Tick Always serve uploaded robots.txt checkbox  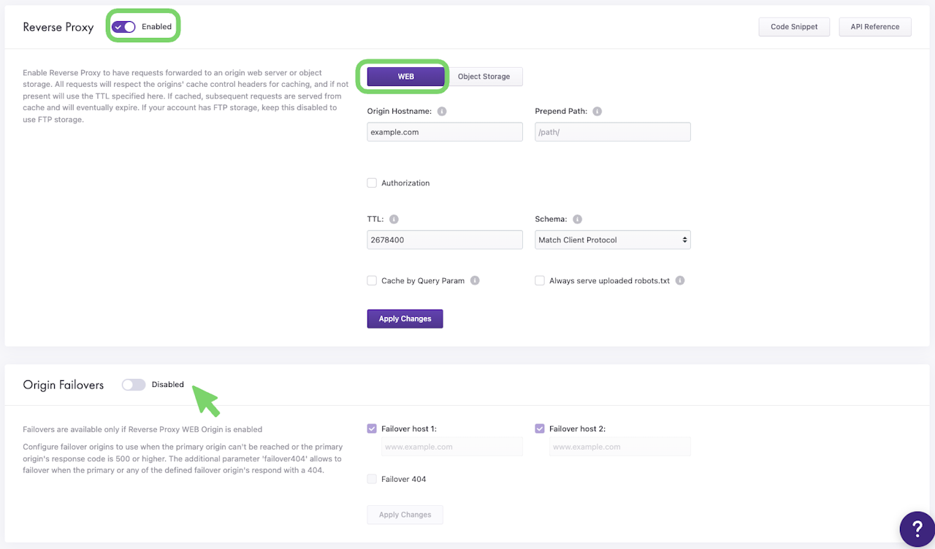[x=540, y=280]
